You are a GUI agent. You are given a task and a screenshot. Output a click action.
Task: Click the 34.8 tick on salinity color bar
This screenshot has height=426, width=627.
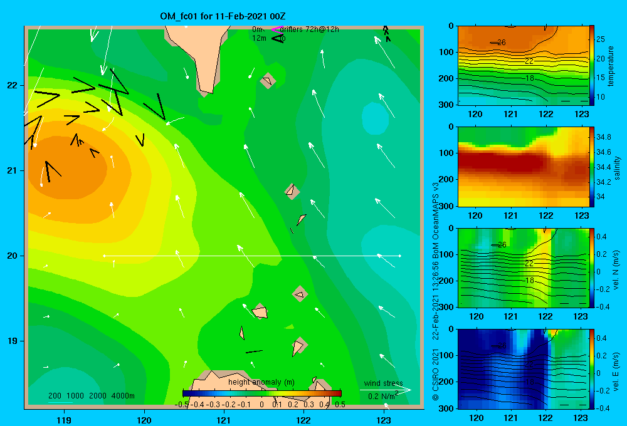point(603,137)
